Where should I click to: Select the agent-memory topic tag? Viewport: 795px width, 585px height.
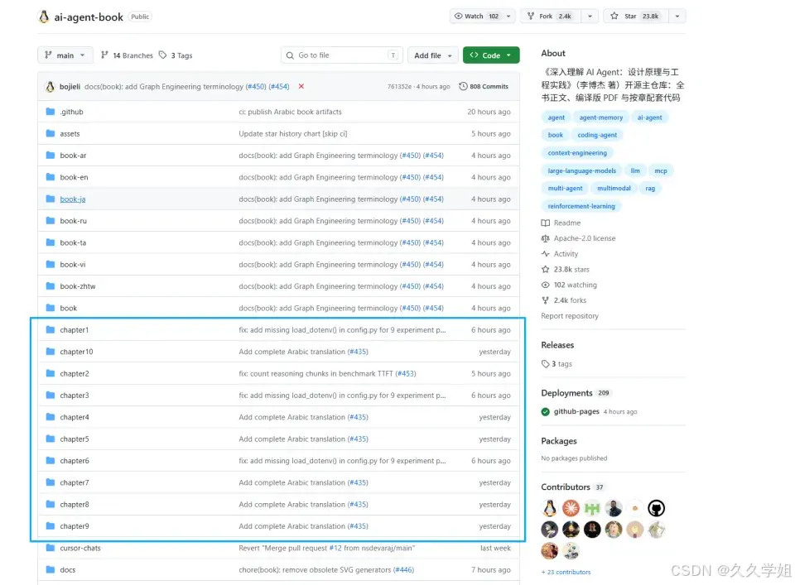601,117
